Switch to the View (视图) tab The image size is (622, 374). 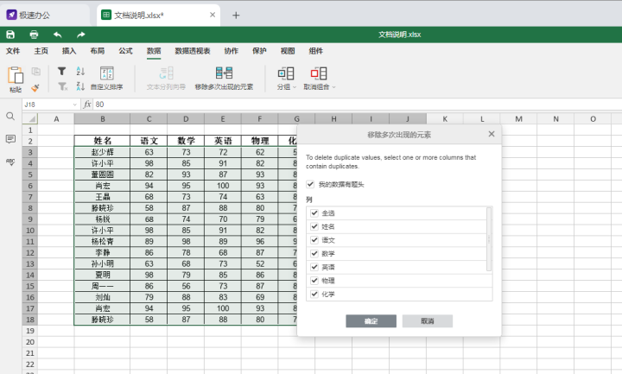(x=288, y=51)
